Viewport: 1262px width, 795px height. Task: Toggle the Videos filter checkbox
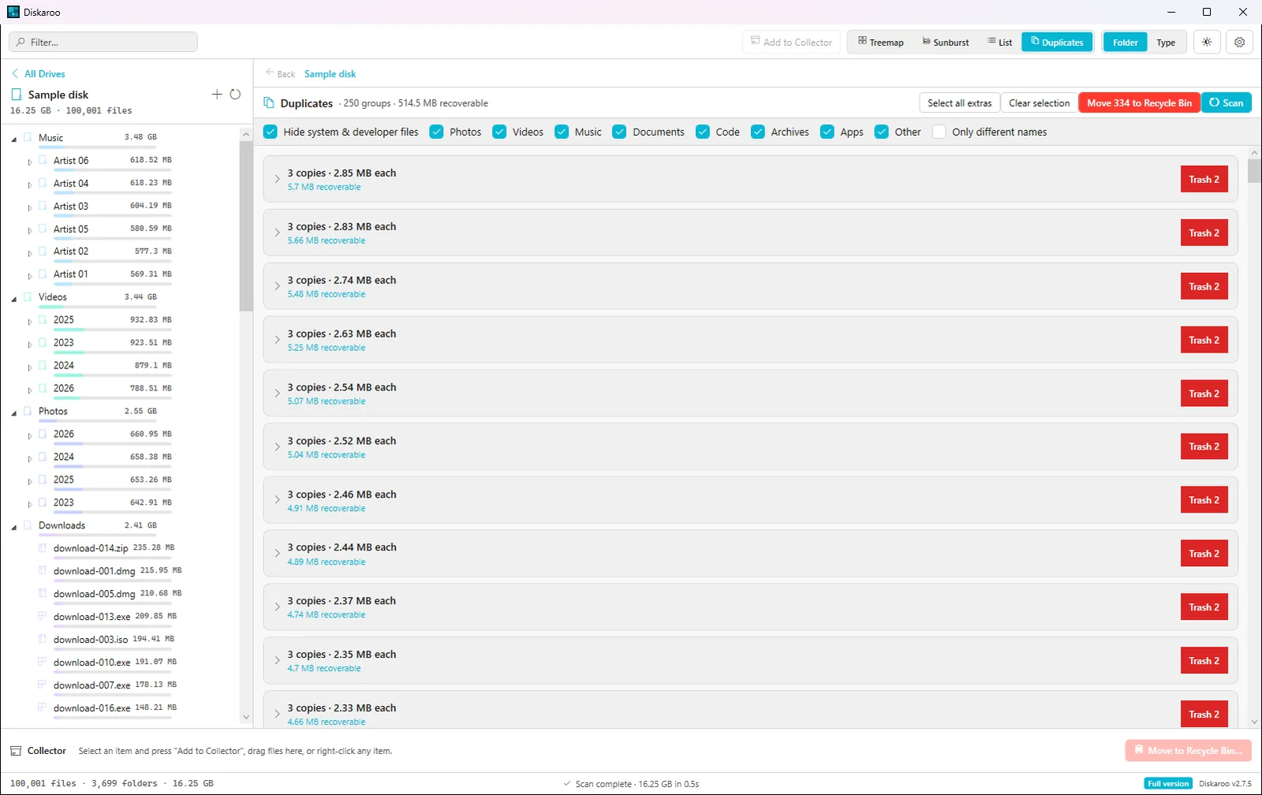(499, 132)
